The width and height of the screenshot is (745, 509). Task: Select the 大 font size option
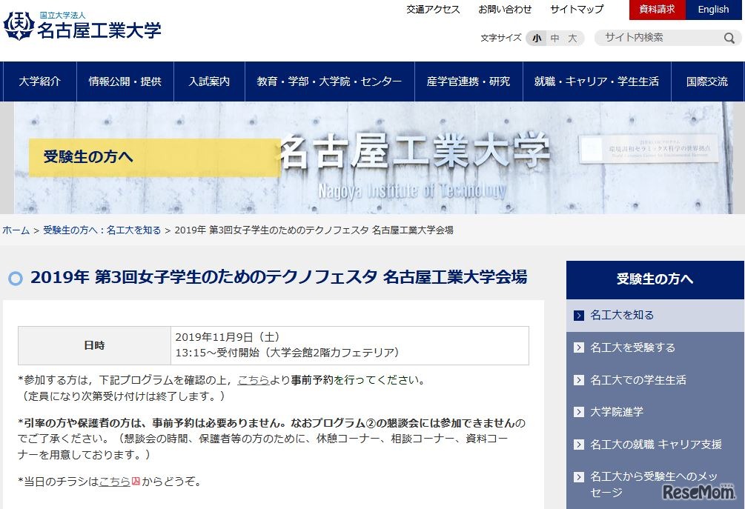(x=572, y=38)
